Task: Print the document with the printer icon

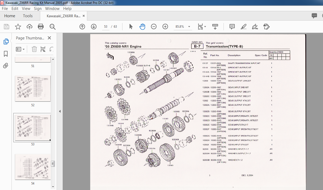Action: click(x=41, y=27)
